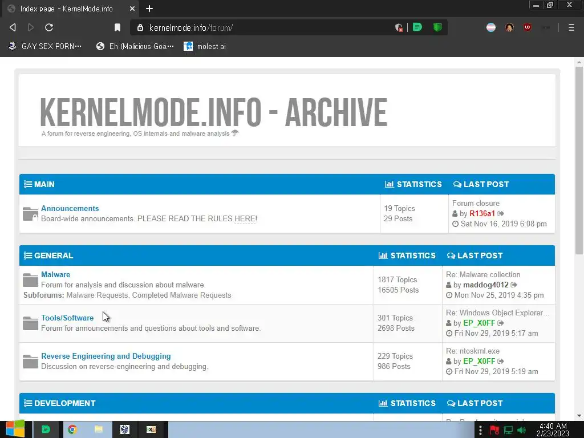Open the browser hamburger menu

571,27
